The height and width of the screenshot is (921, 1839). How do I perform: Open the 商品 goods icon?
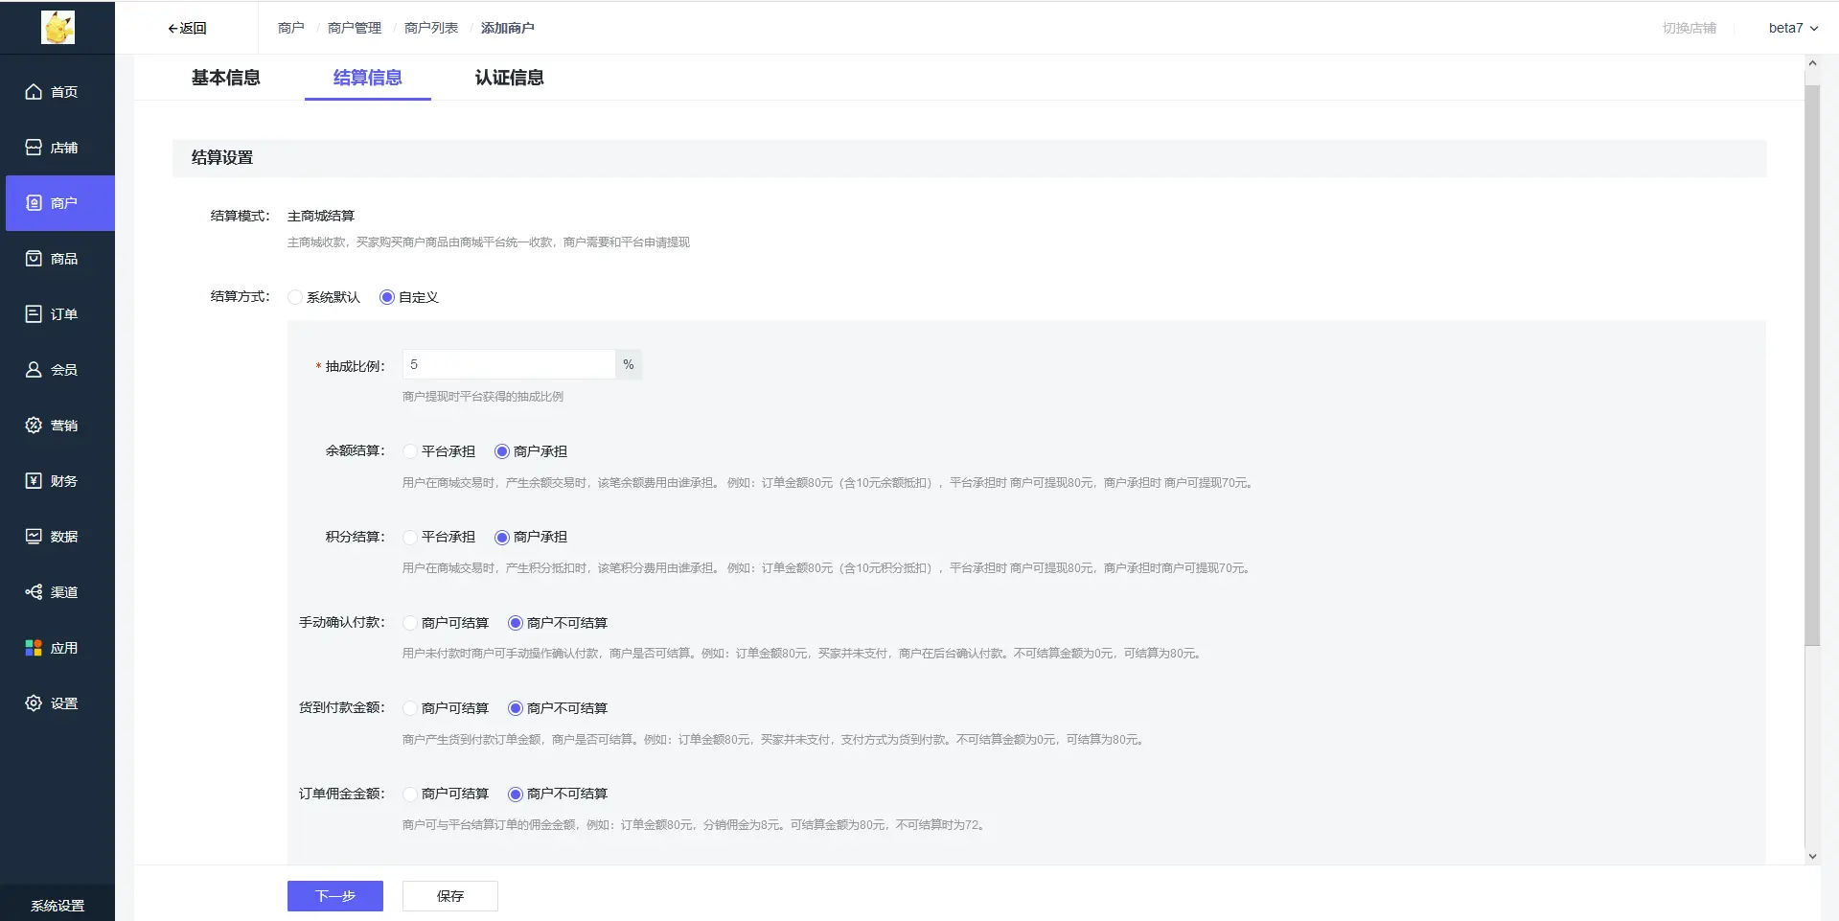pyautogui.click(x=34, y=259)
